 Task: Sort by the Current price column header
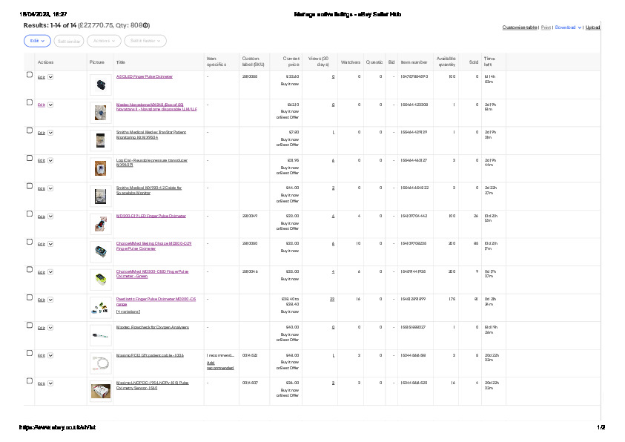click(x=291, y=62)
